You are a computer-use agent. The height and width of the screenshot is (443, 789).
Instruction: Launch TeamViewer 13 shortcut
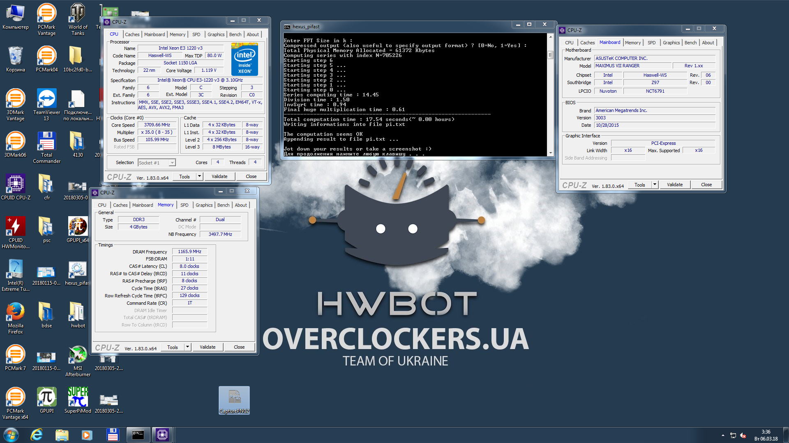(x=46, y=105)
